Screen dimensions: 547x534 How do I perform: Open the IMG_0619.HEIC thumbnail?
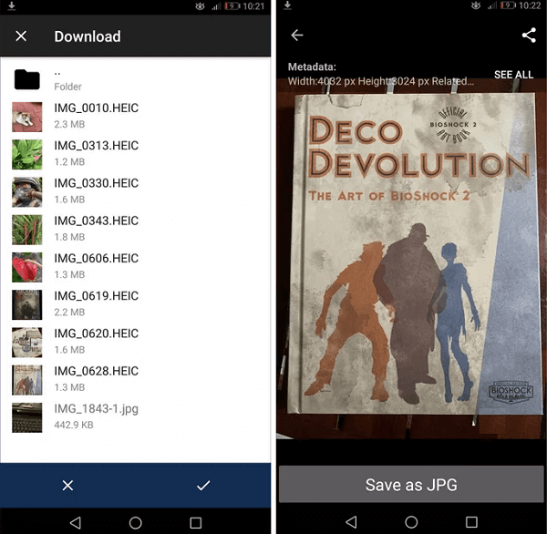26,305
